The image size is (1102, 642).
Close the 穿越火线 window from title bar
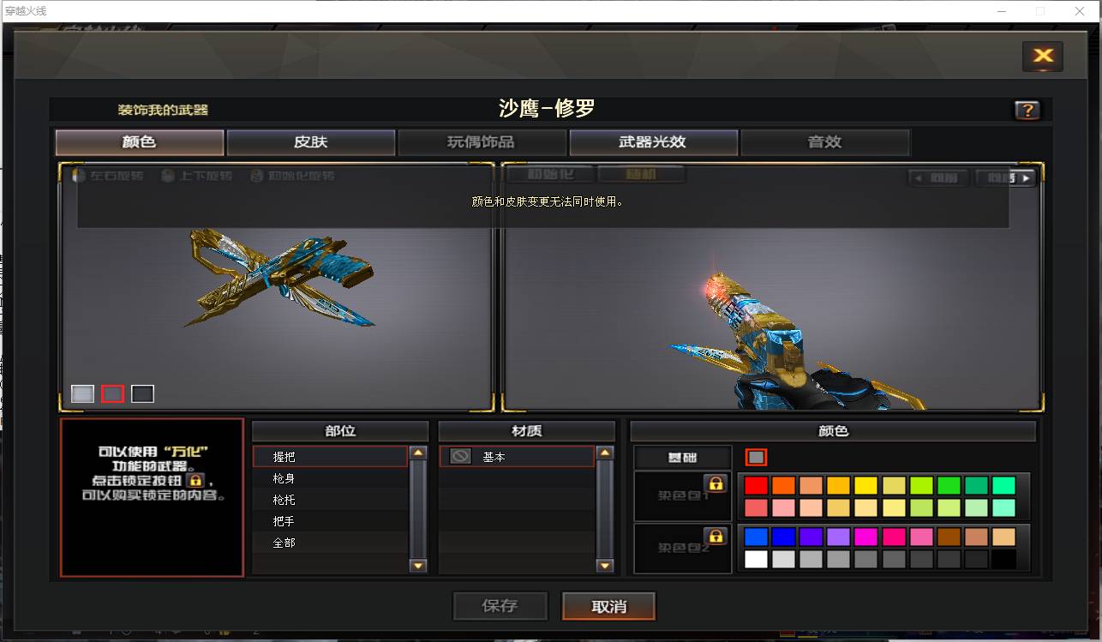[1080, 11]
